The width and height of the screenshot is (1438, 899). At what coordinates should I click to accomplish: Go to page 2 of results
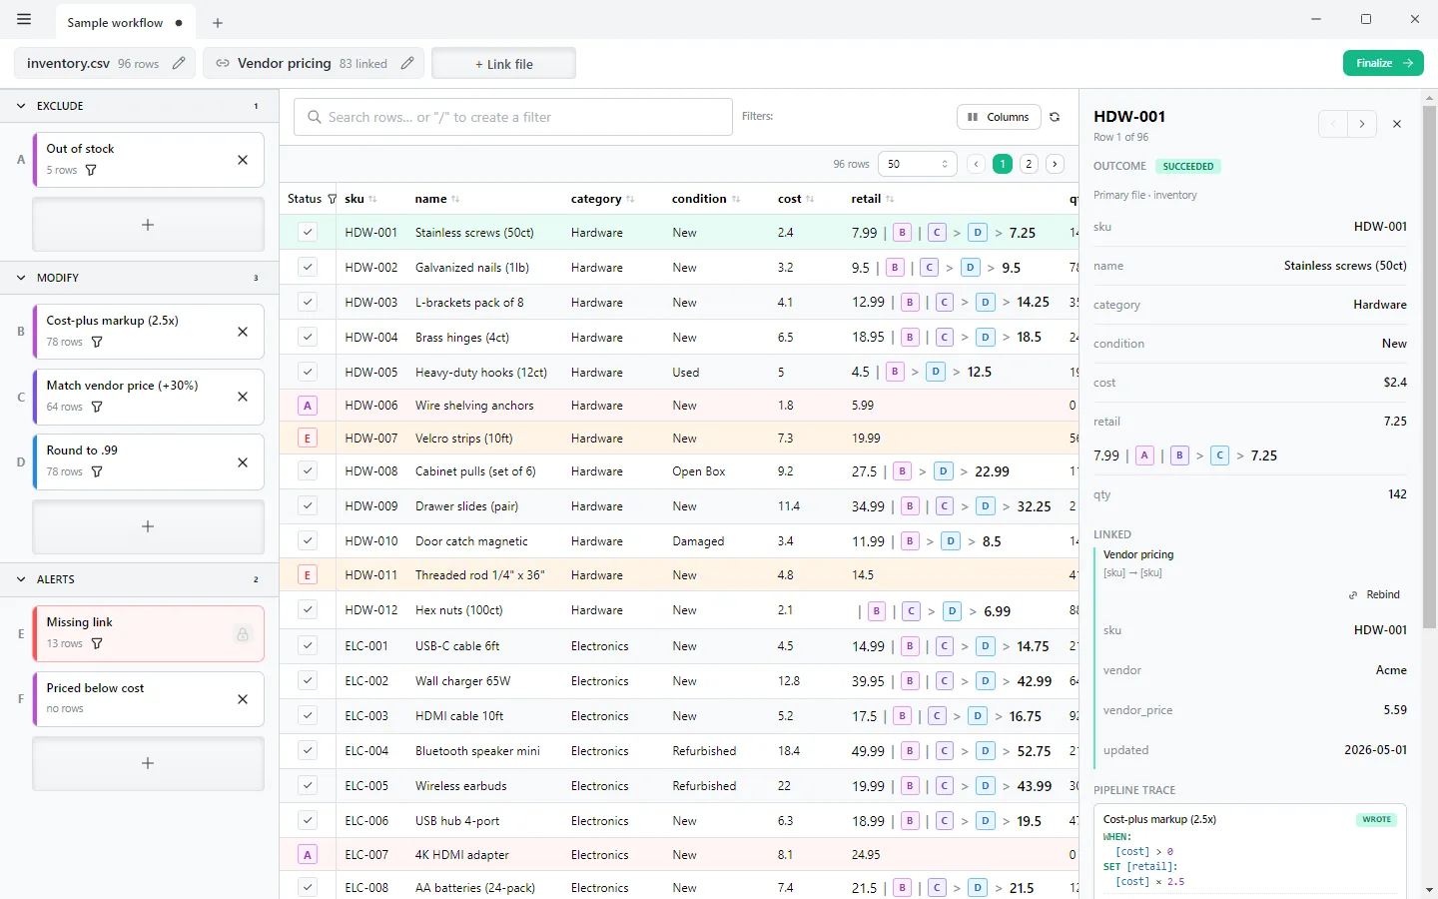[x=1029, y=164]
